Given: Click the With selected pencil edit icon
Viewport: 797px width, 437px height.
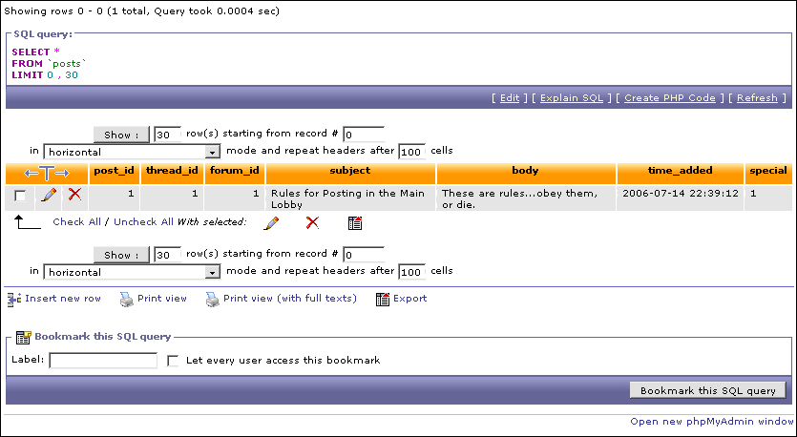Looking at the screenshot, I should pos(271,222).
